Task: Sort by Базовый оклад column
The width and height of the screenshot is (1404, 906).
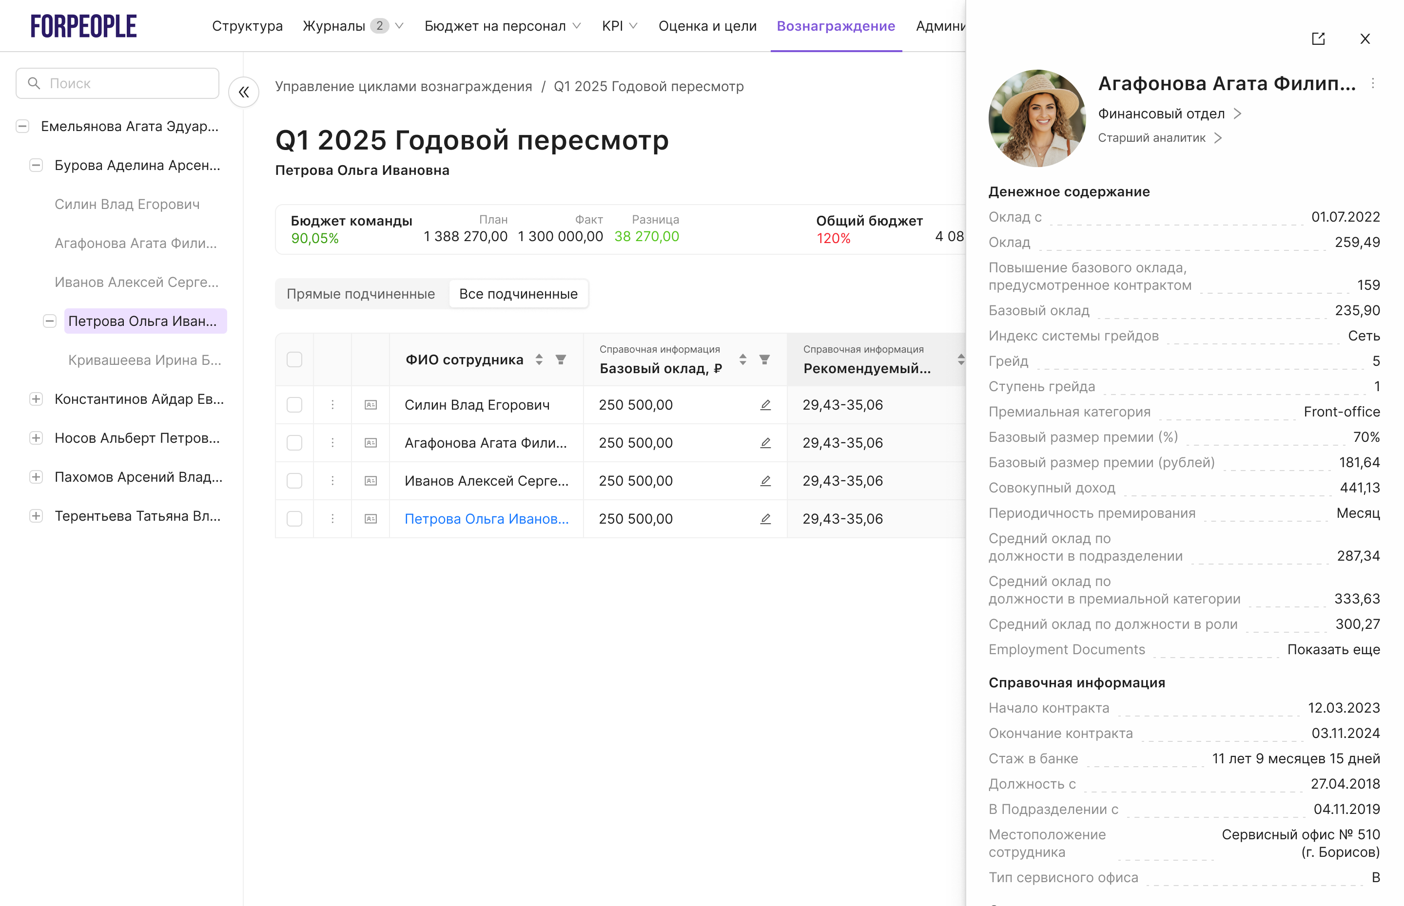Action: tap(742, 359)
